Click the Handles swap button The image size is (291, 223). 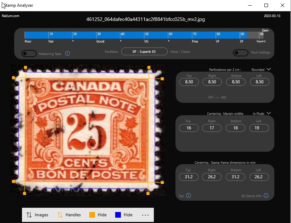[69, 215]
